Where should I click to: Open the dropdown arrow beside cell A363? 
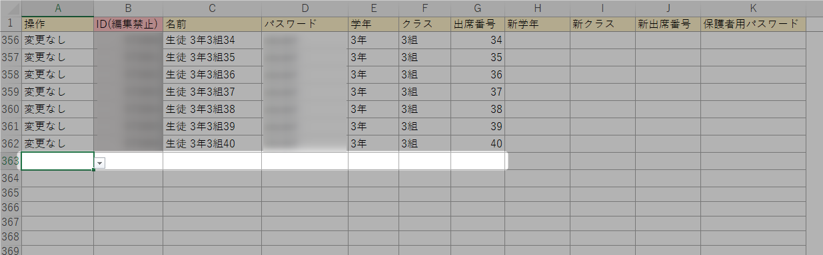click(100, 163)
